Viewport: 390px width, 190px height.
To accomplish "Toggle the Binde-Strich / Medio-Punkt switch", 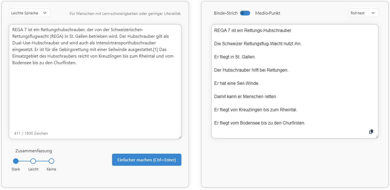I will click(245, 13).
